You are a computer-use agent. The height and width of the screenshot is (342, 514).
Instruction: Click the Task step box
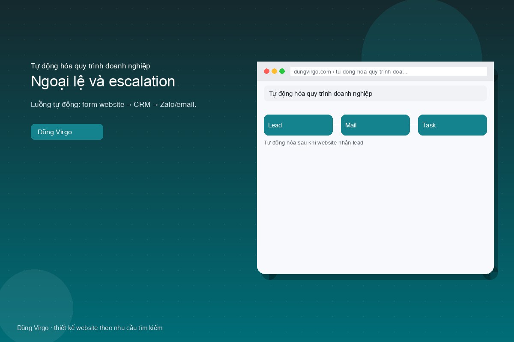point(452,125)
